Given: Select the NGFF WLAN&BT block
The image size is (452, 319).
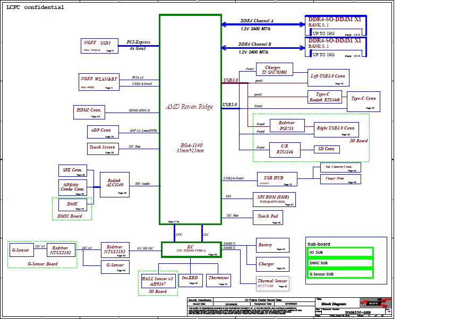Looking at the screenshot, I should [x=99, y=82].
